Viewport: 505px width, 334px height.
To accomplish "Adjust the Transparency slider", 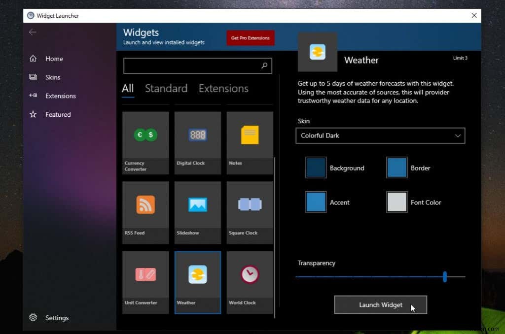I will [x=444, y=277].
